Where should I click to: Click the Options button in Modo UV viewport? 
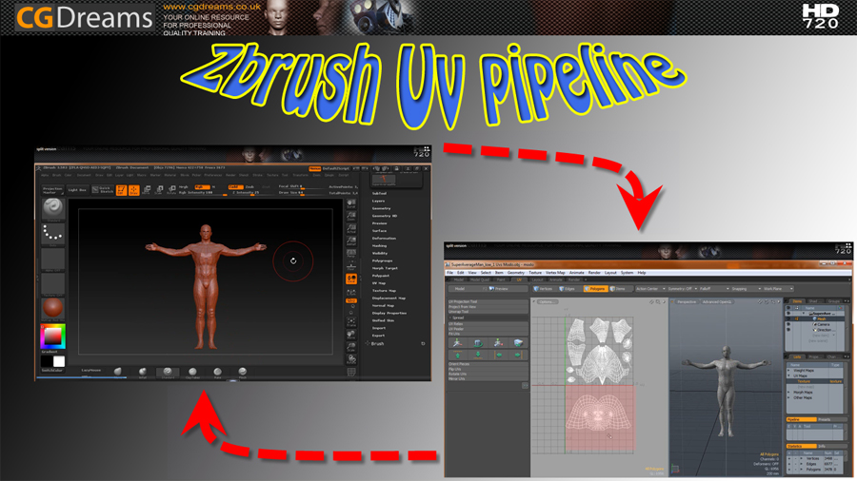[x=546, y=301]
